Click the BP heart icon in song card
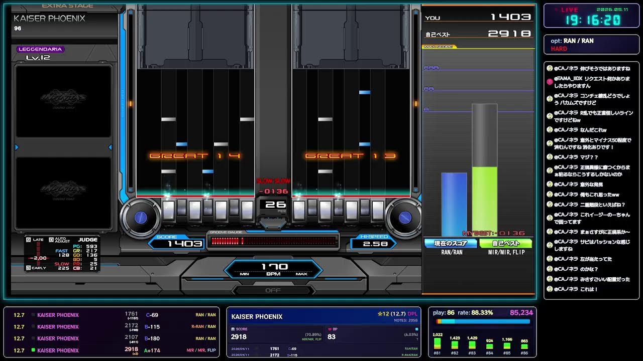This screenshot has height=361, width=643. click(x=330, y=329)
